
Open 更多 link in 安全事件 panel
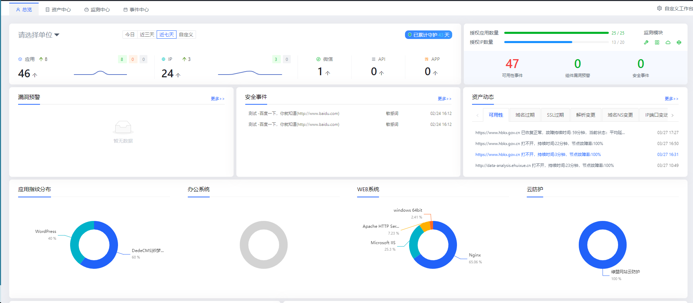[x=444, y=99]
